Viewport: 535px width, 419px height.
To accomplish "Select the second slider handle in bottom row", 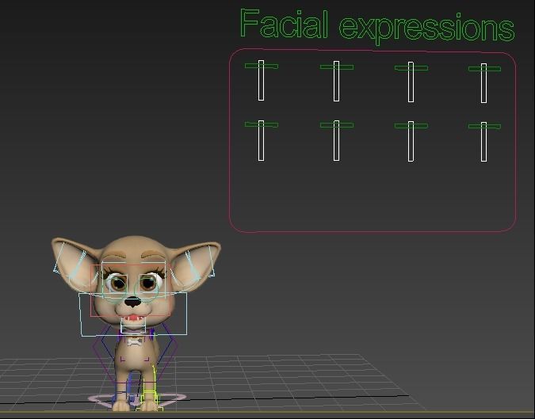I will tap(337, 125).
